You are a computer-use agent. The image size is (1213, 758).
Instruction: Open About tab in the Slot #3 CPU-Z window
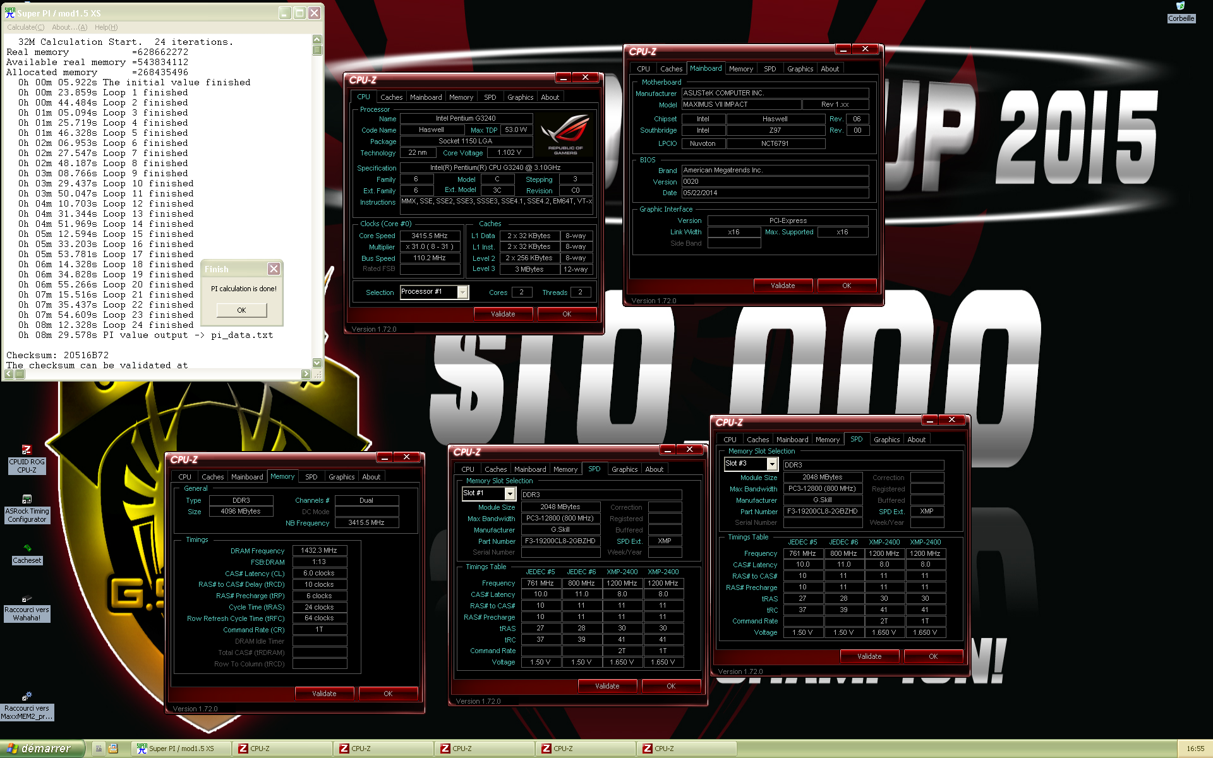click(916, 440)
